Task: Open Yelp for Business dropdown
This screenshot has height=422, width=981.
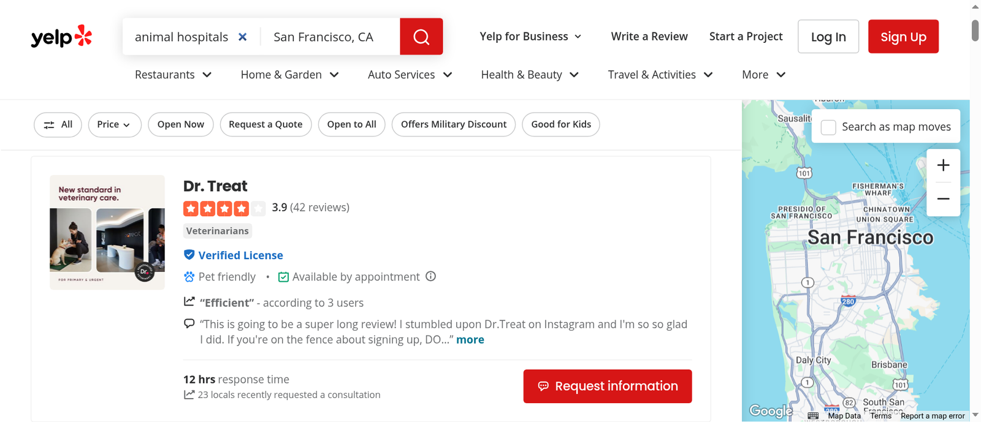Action: tap(530, 37)
